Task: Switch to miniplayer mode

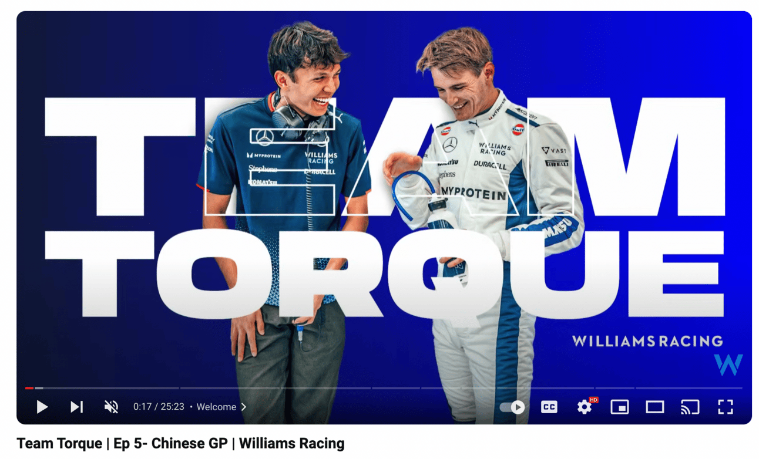Action: point(620,407)
